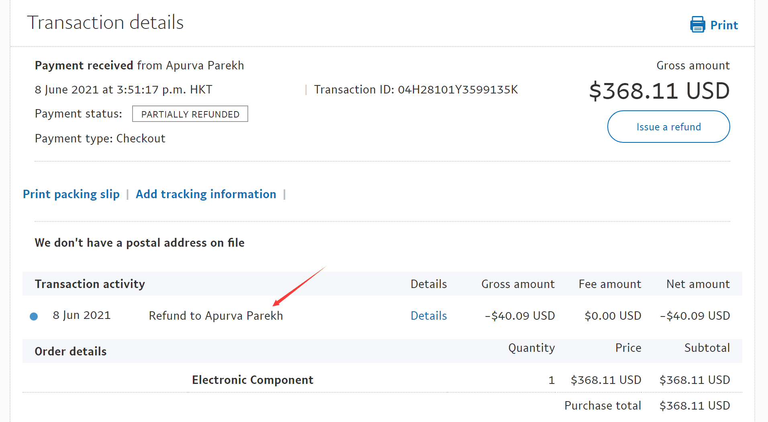Click the printer icon
Image resolution: width=768 pixels, height=422 pixels.
pos(697,24)
